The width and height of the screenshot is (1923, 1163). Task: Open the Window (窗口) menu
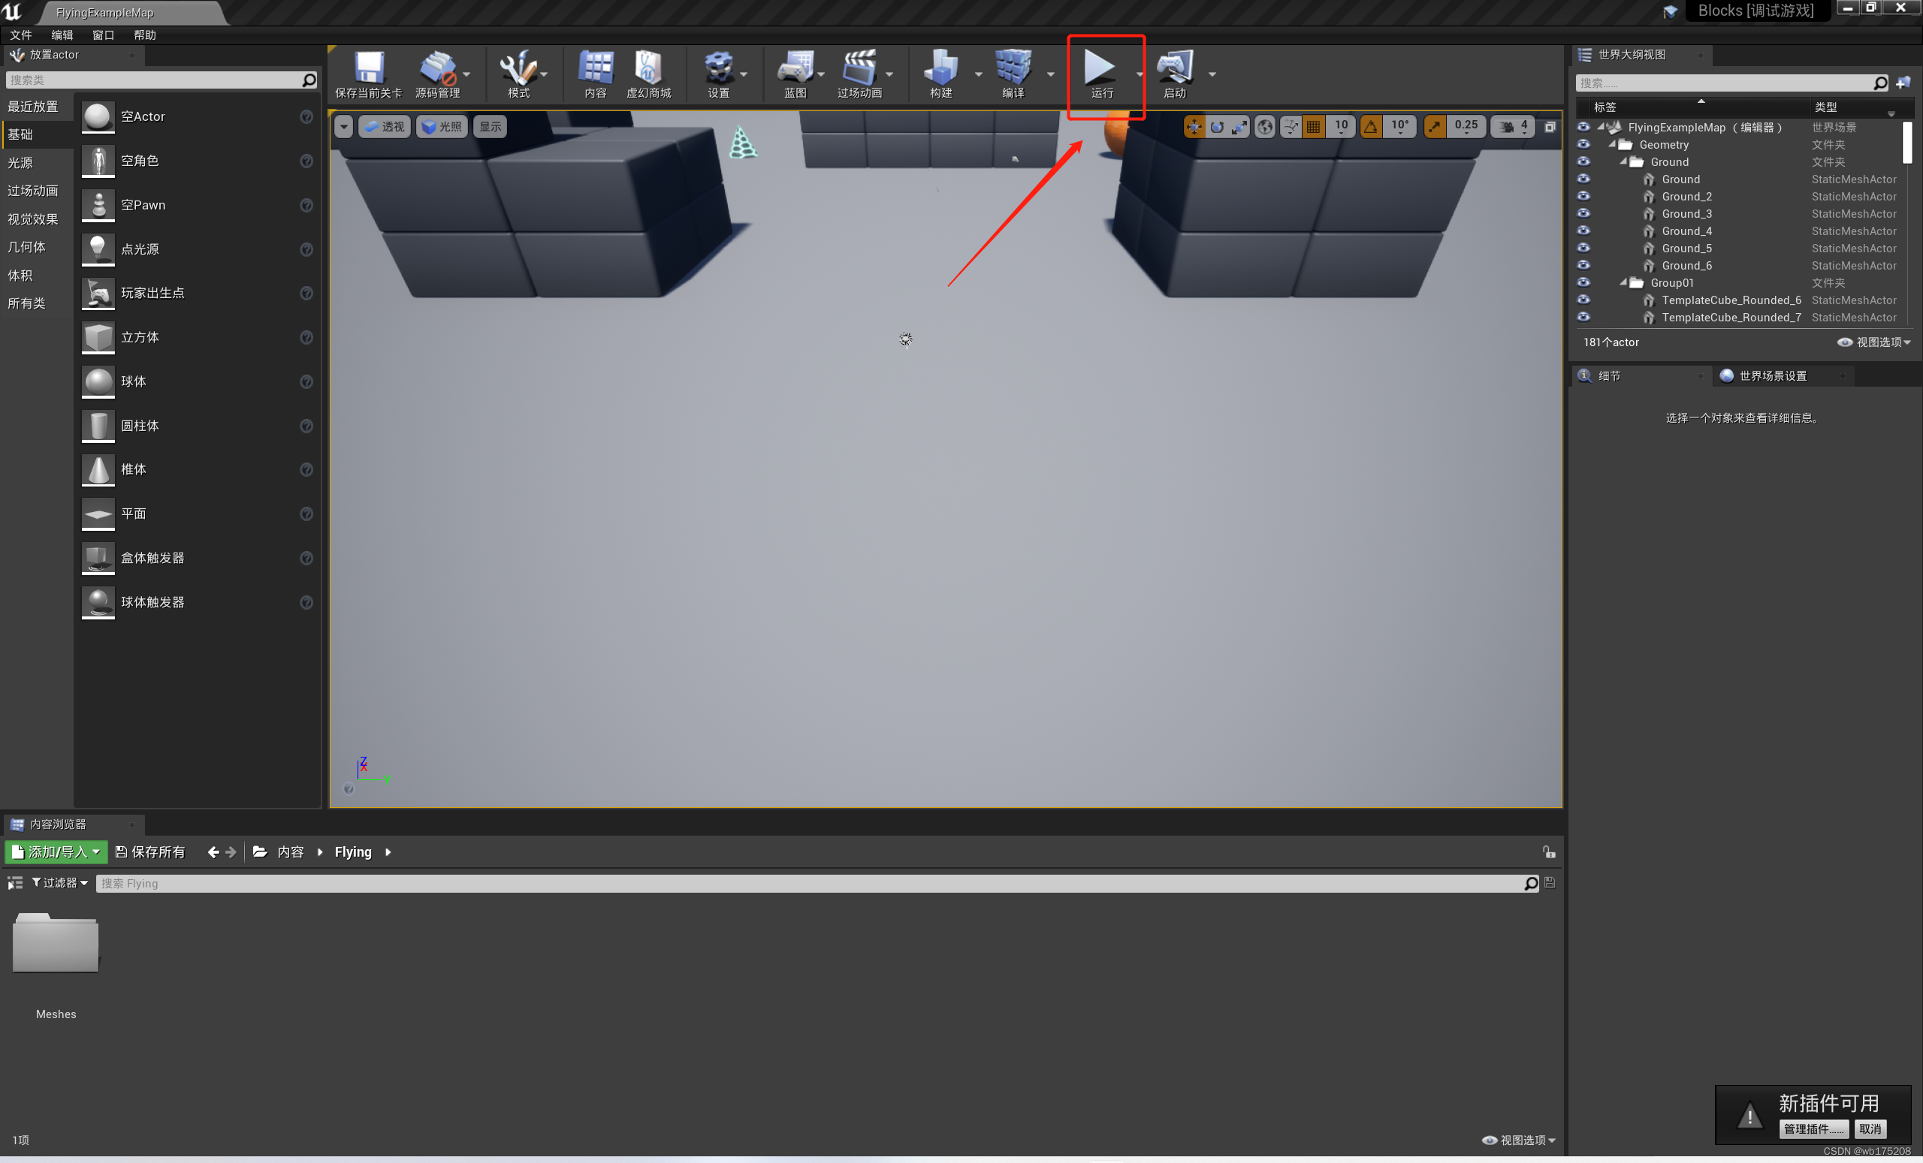click(x=103, y=35)
